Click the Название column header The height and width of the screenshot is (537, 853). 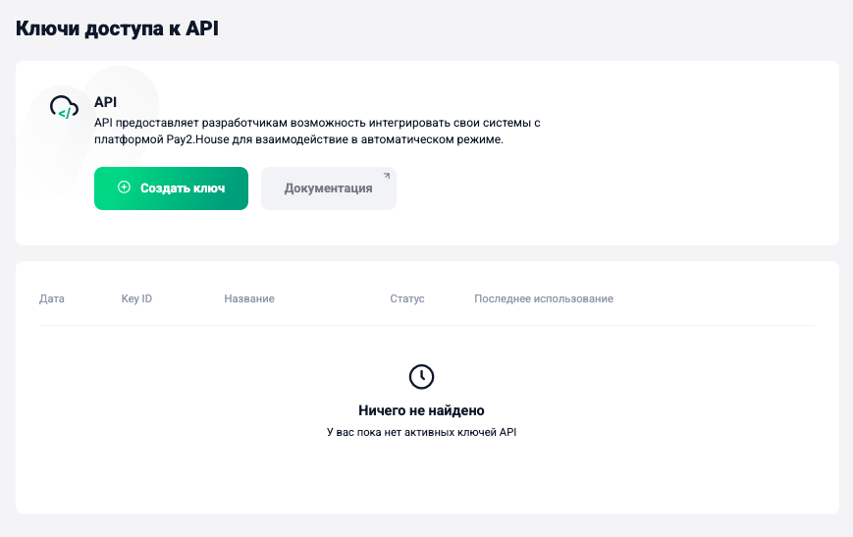(249, 298)
